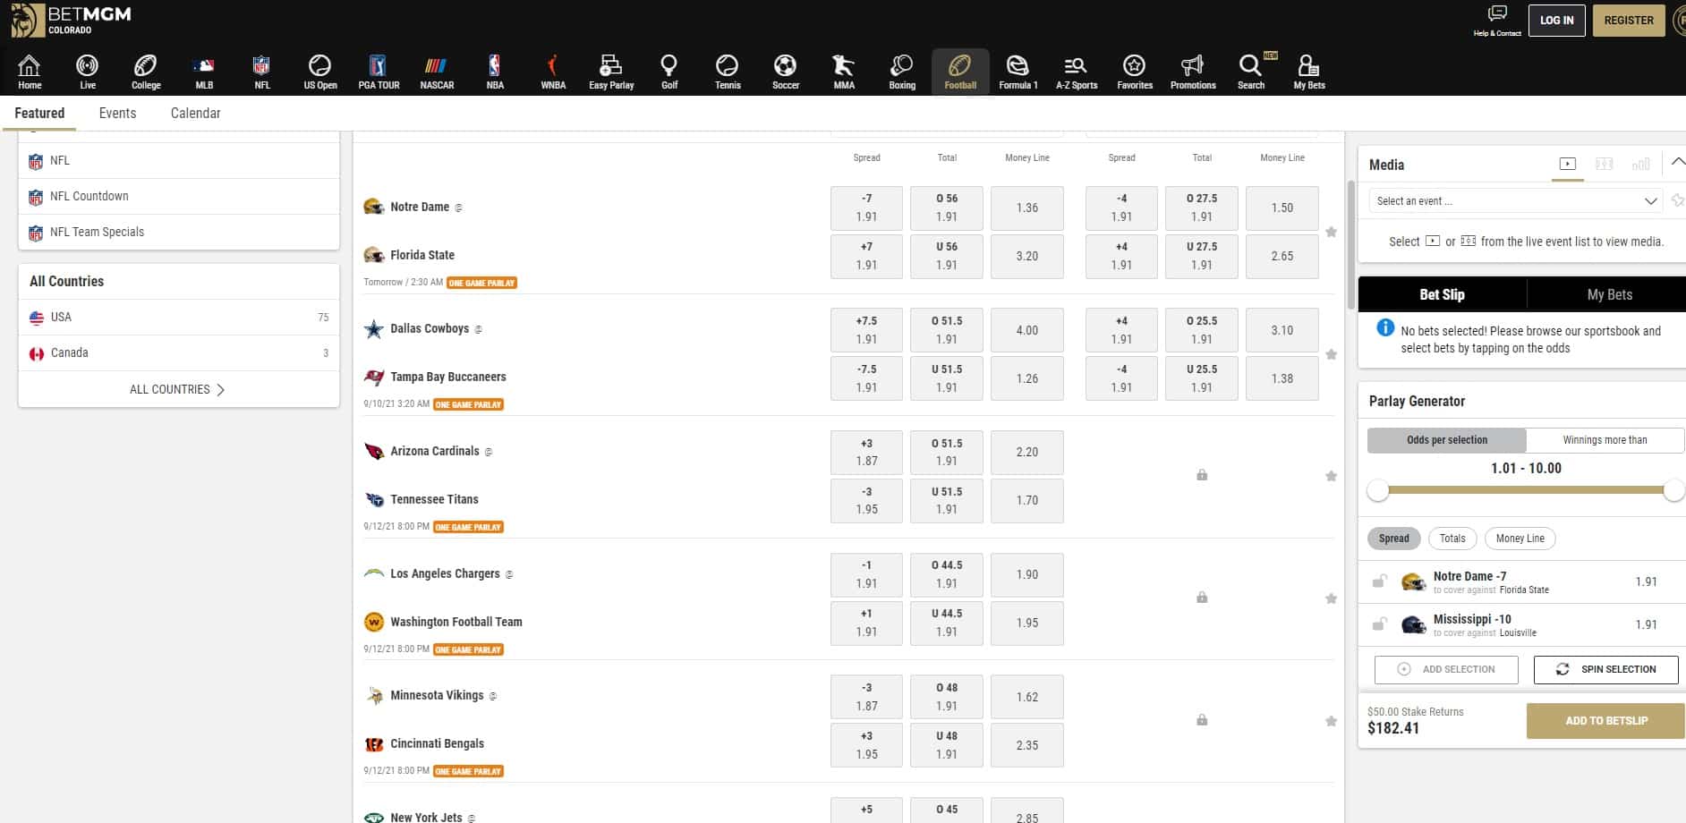1686x823 pixels.
Task: Open the WNBA icon
Action: click(x=553, y=72)
